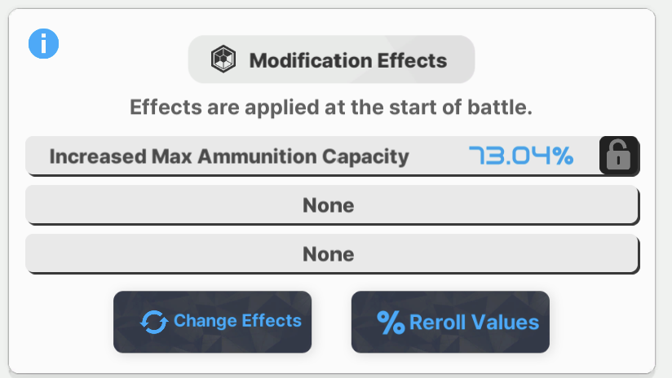Open the blue info icon

tap(43, 44)
